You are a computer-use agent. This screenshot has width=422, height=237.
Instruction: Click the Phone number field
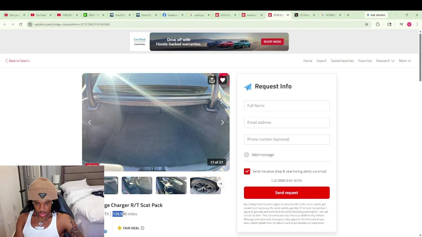[286, 139]
